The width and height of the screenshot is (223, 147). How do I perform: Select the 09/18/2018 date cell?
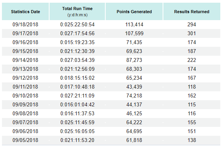[25, 25]
